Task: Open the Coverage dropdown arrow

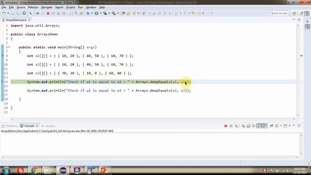Action: pyautogui.click(x=109, y=13)
